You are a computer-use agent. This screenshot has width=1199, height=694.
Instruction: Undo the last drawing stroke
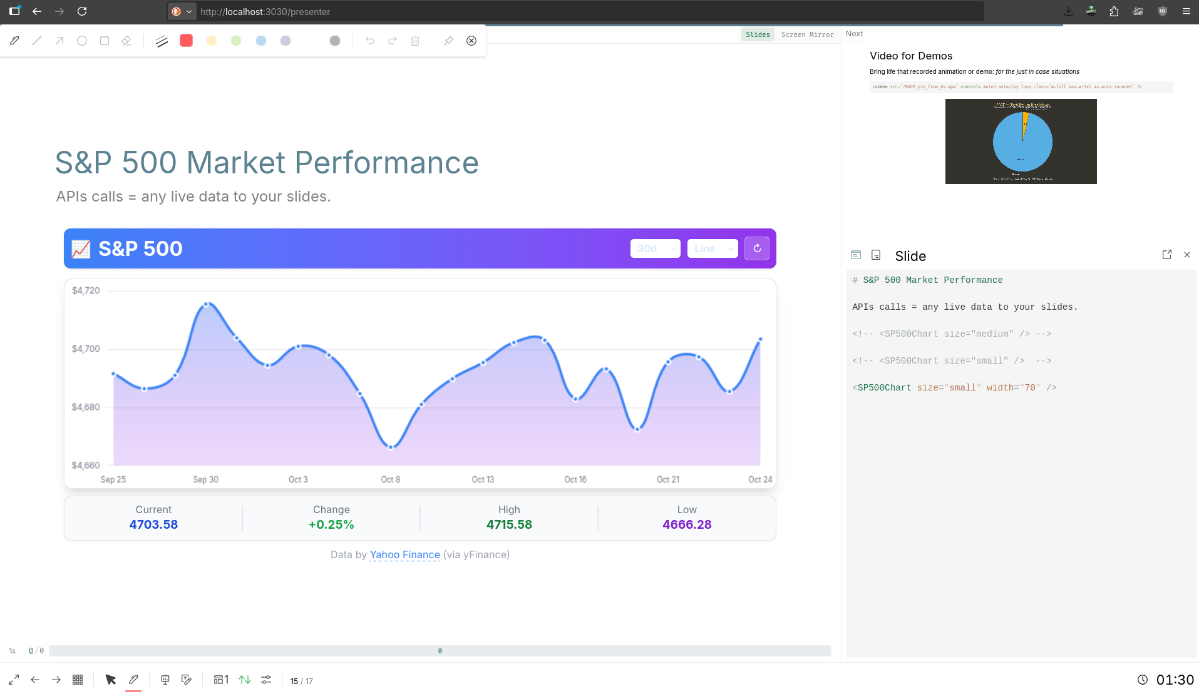(370, 41)
